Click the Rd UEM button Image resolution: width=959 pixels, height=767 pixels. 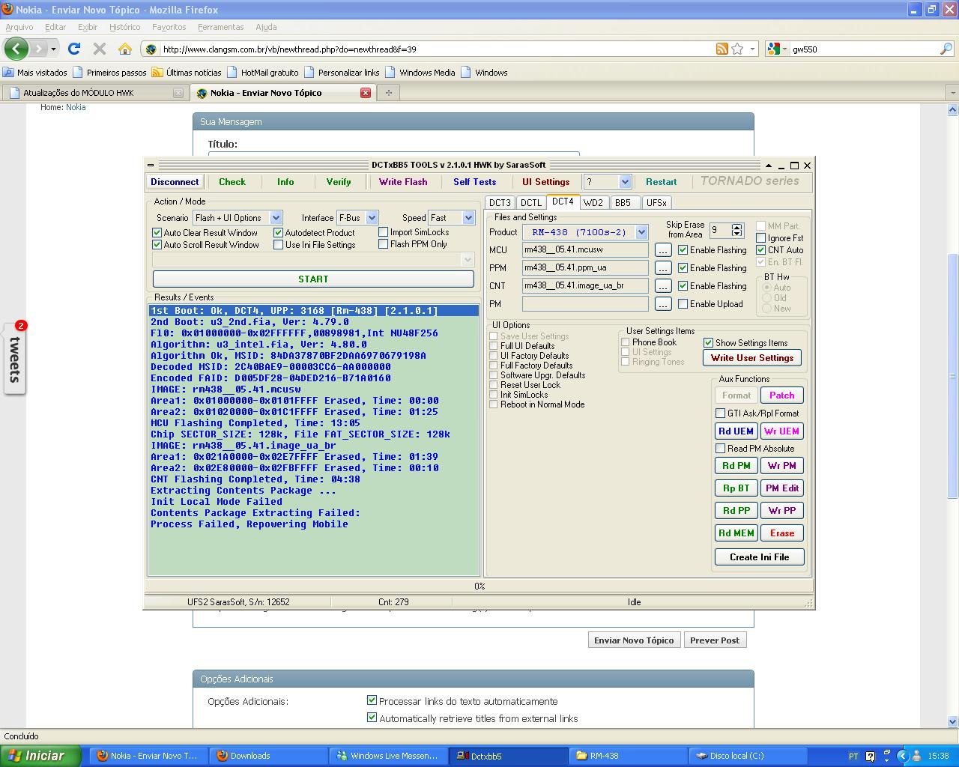click(x=736, y=431)
